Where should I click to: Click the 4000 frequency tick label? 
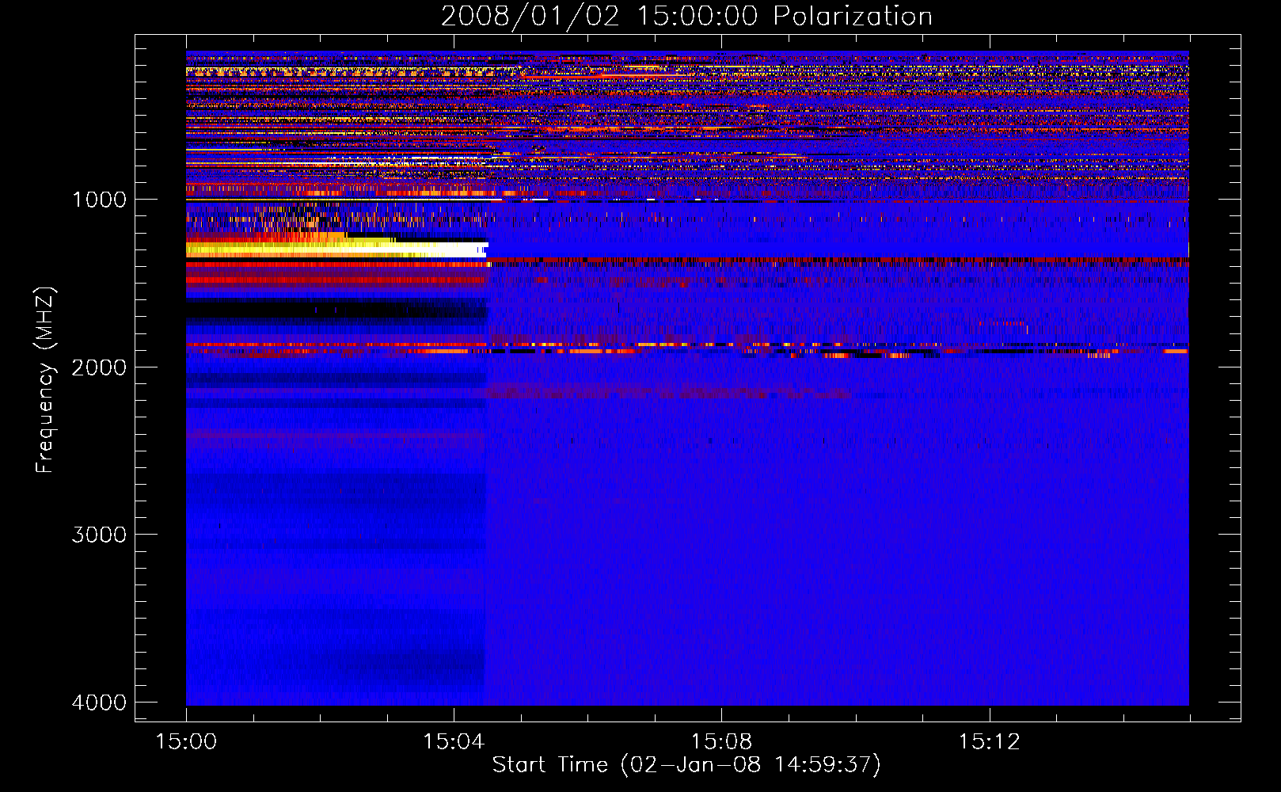99,703
